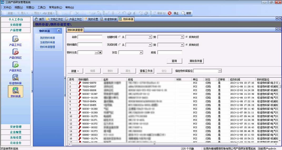Select 所有时段 radio for 创建时间
This screenshot has height=150, width=282.
point(187,37)
